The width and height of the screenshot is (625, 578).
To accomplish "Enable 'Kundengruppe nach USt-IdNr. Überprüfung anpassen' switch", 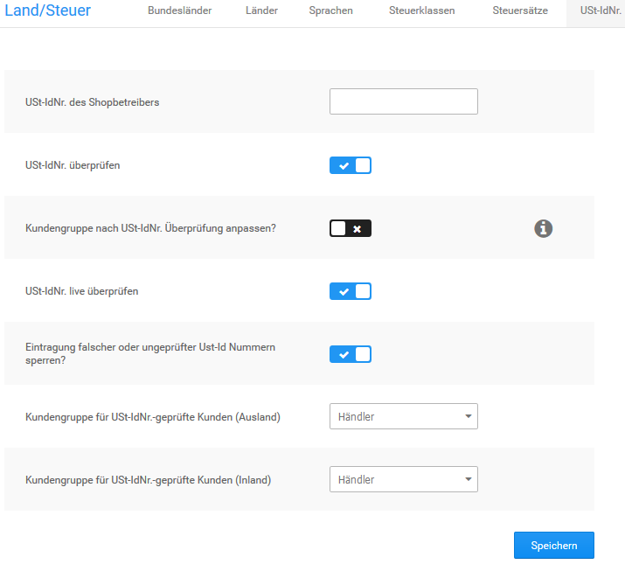I will coord(351,228).
